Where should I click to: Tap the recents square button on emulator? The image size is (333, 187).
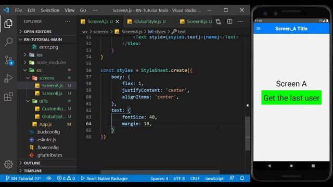[x=313, y=166]
